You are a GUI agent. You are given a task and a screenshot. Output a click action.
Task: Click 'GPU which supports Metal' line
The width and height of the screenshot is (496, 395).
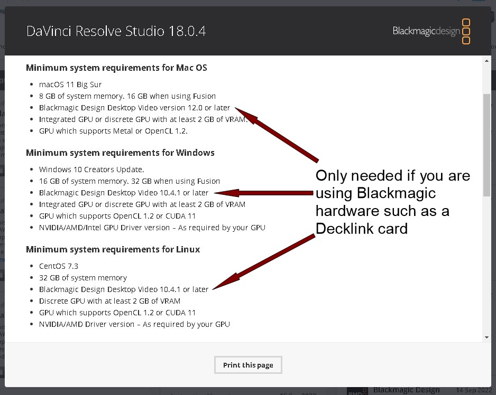click(113, 131)
